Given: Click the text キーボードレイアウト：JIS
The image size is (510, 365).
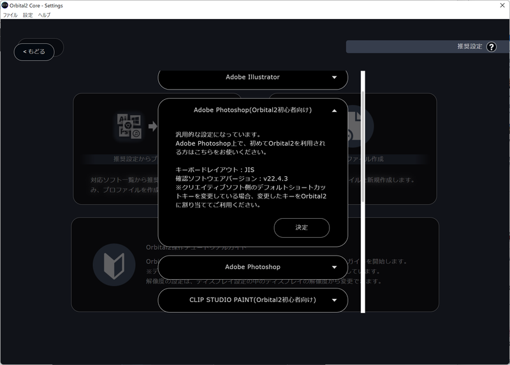Looking at the screenshot, I should (215, 170).
